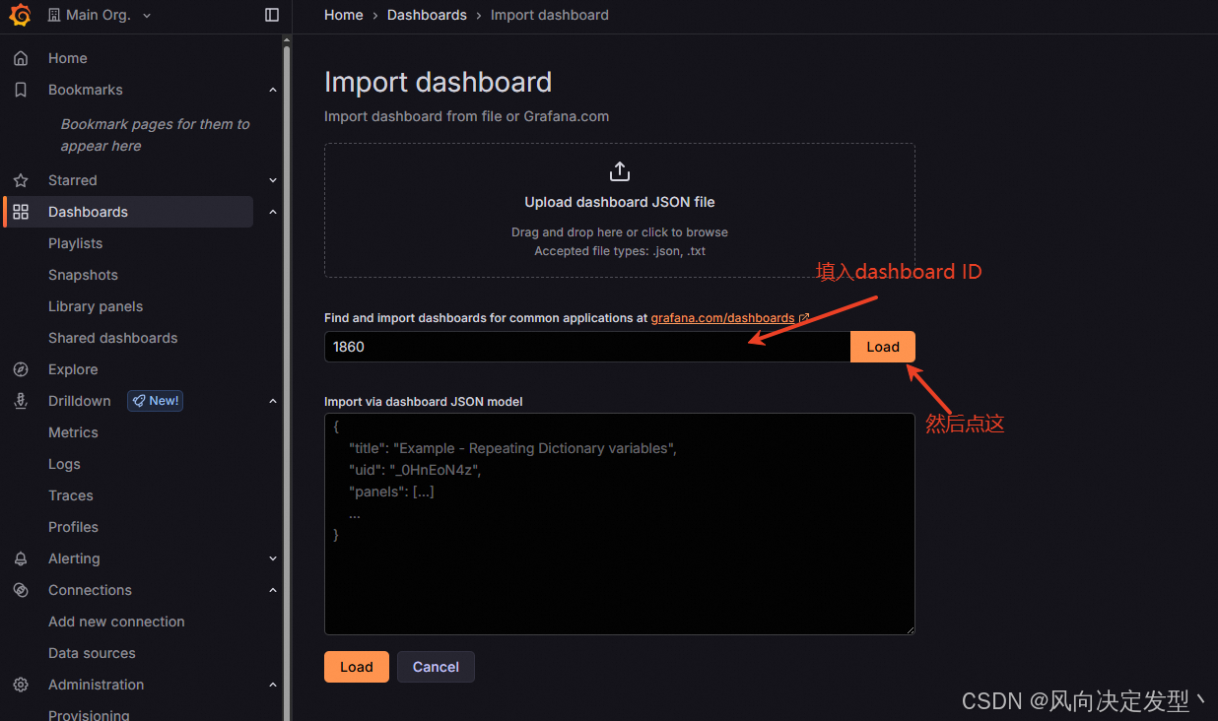Image resolution: width=1218 pixels, height=721 pixels.
Task: Click the Starred star icon
Action: pyautogui.click(x=21, y=180)
